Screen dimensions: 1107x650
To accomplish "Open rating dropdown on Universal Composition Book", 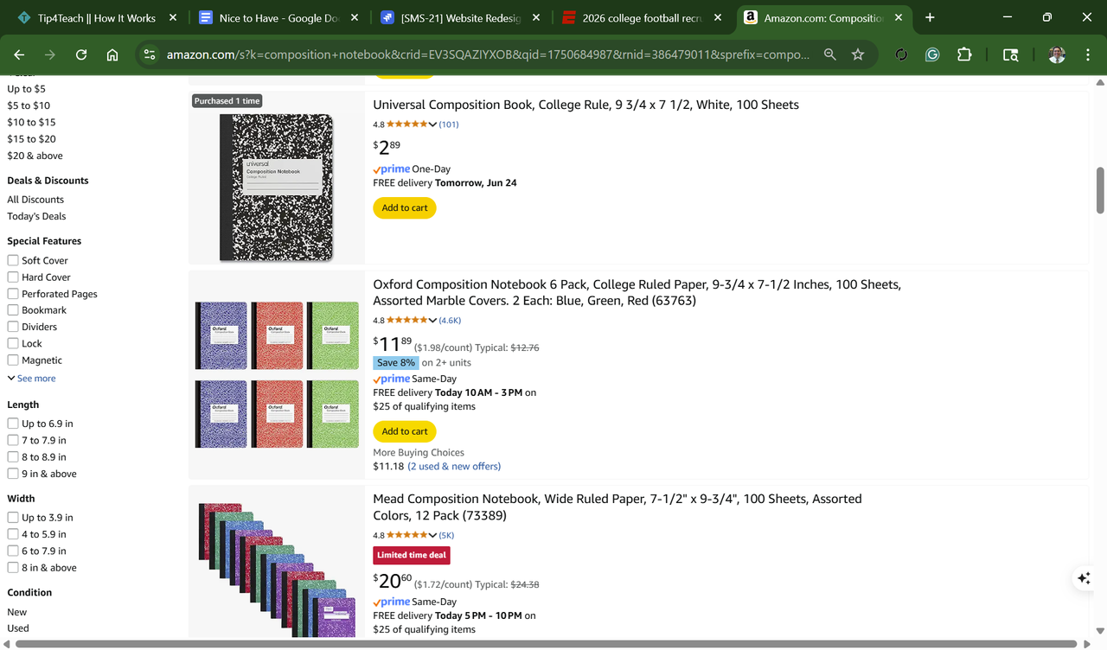I will 432,124.
